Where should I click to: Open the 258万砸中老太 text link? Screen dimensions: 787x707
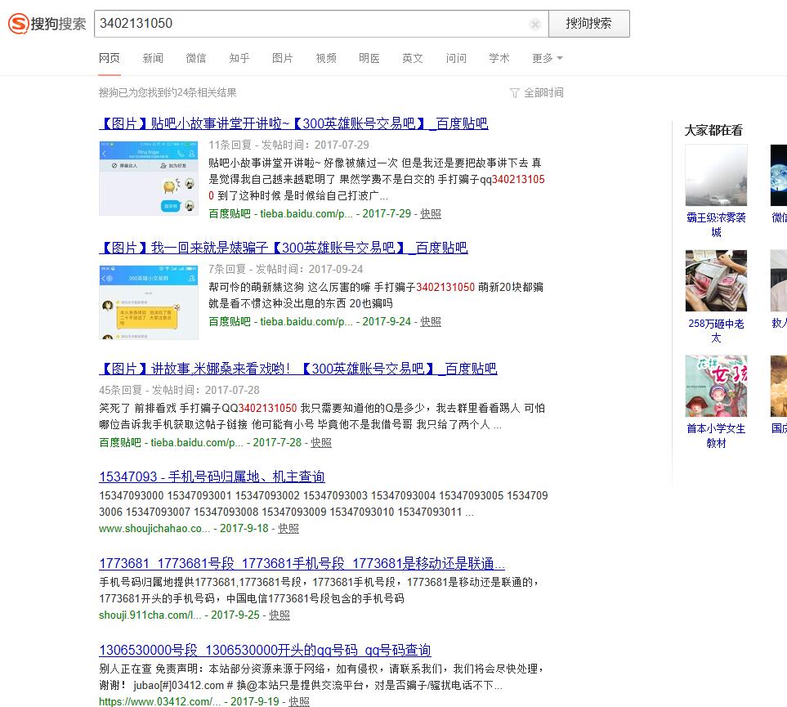coord(716,330)
